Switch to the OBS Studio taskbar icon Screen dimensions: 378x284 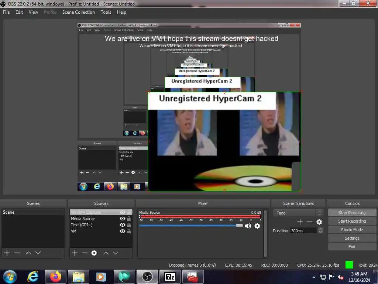pyautogui.click(x=147, y=277)
